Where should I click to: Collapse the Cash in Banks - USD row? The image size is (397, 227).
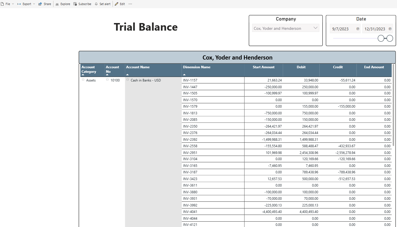(127, 80)
